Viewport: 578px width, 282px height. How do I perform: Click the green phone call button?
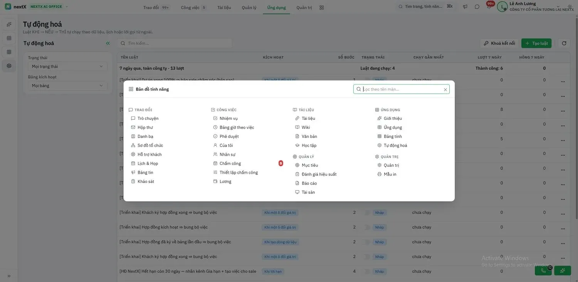point(543,270)
